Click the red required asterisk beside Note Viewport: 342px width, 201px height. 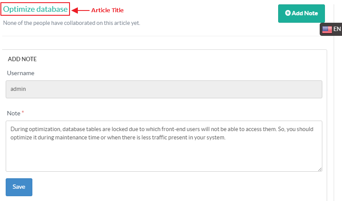pos(23,113)
